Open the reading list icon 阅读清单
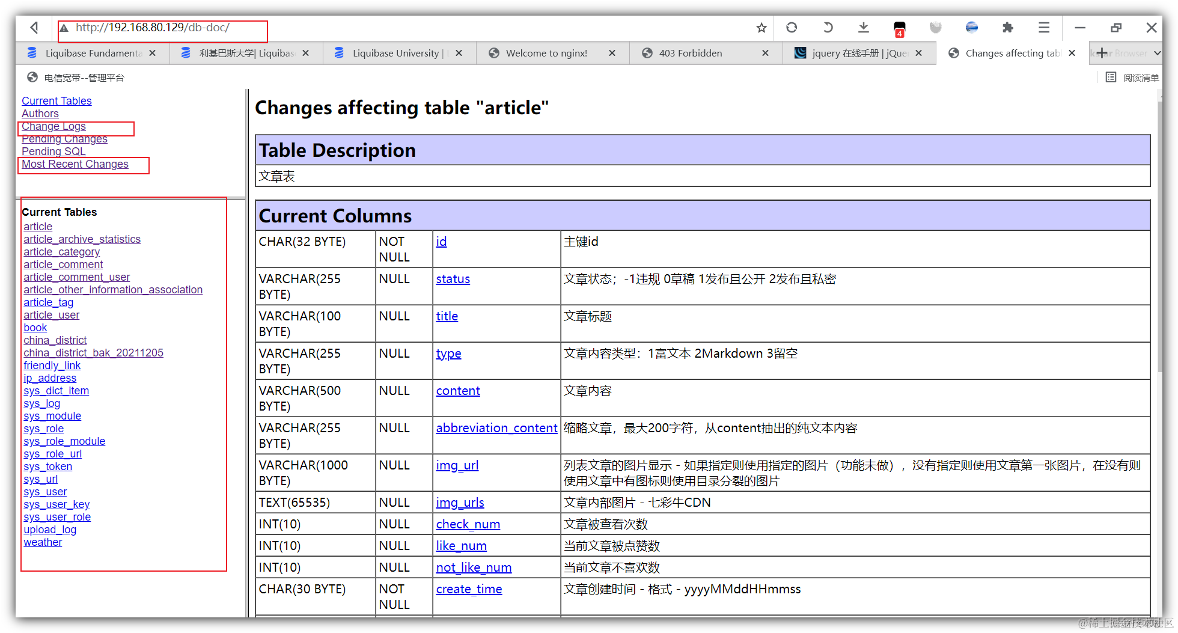The image size is (1178, 633). click(x=1132, y=78)
